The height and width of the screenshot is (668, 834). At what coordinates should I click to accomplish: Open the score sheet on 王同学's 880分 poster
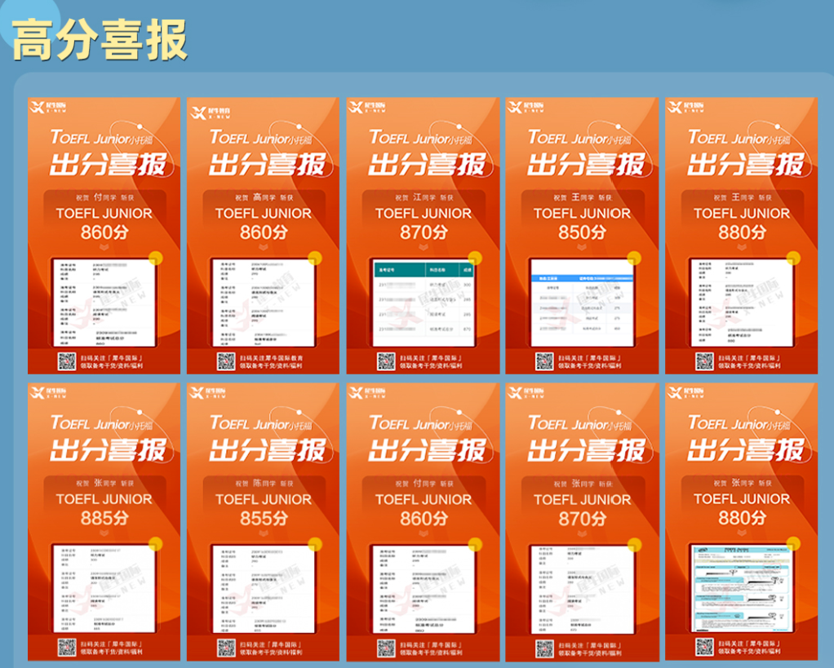[742, 303]
